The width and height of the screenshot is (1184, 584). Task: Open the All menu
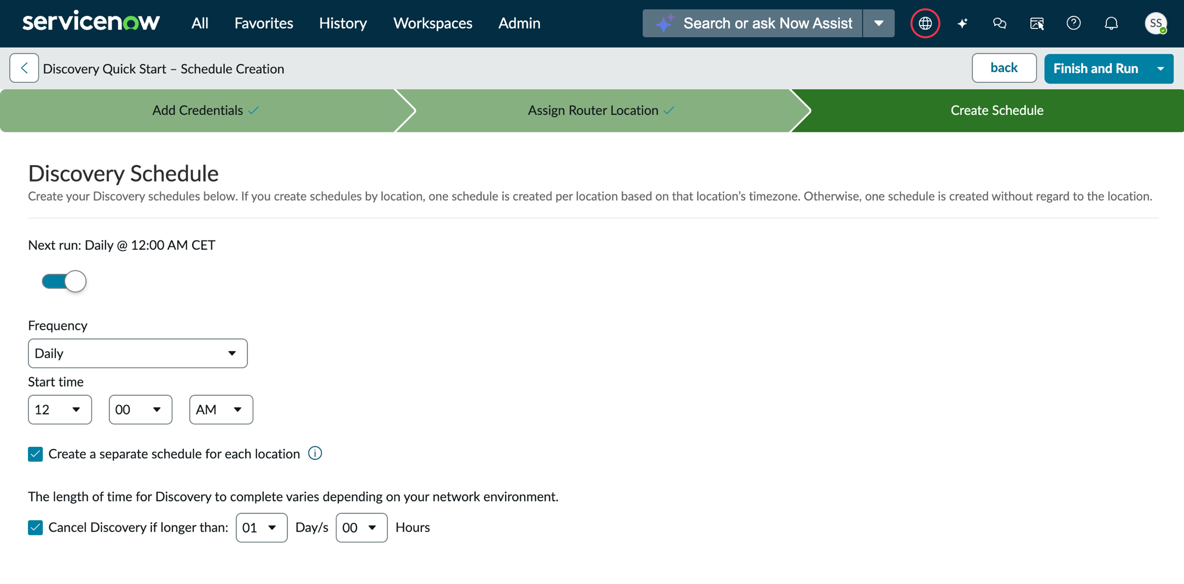[200, 23]
